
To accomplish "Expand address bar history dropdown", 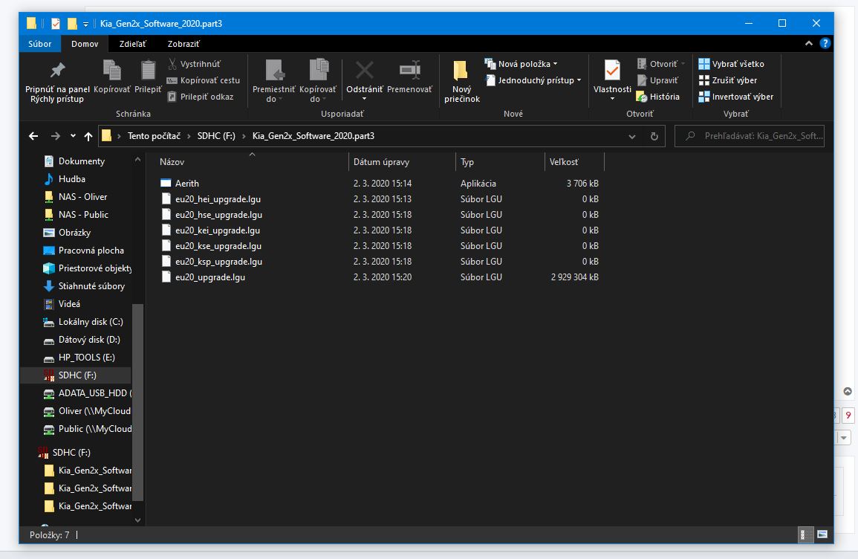I will pyautogui.click(x=632, y=136).
